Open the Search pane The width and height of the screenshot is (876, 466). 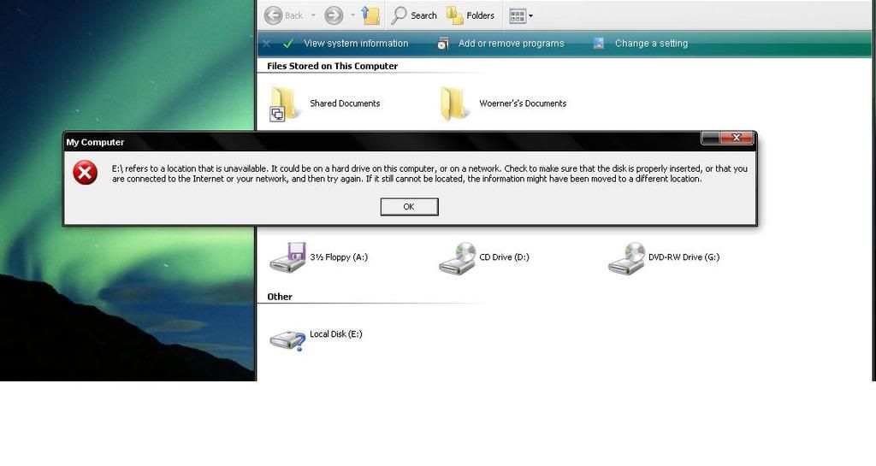pyautogui.click(x=414, y=15)
